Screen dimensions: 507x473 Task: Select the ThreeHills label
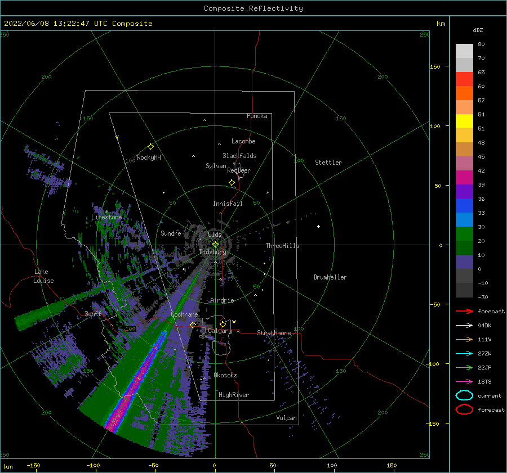(x=282, y=246)
